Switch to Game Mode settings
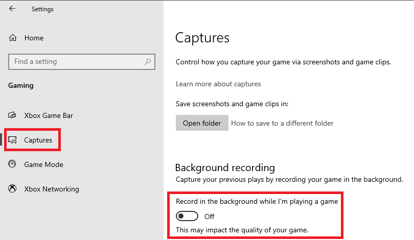Image resolution: width=414 pixels, height=240 pixels. (x=43, y=164)
